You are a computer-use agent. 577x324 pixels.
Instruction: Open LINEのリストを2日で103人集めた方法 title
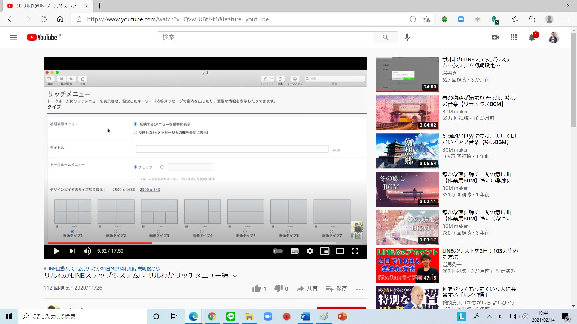pos(480,254)
